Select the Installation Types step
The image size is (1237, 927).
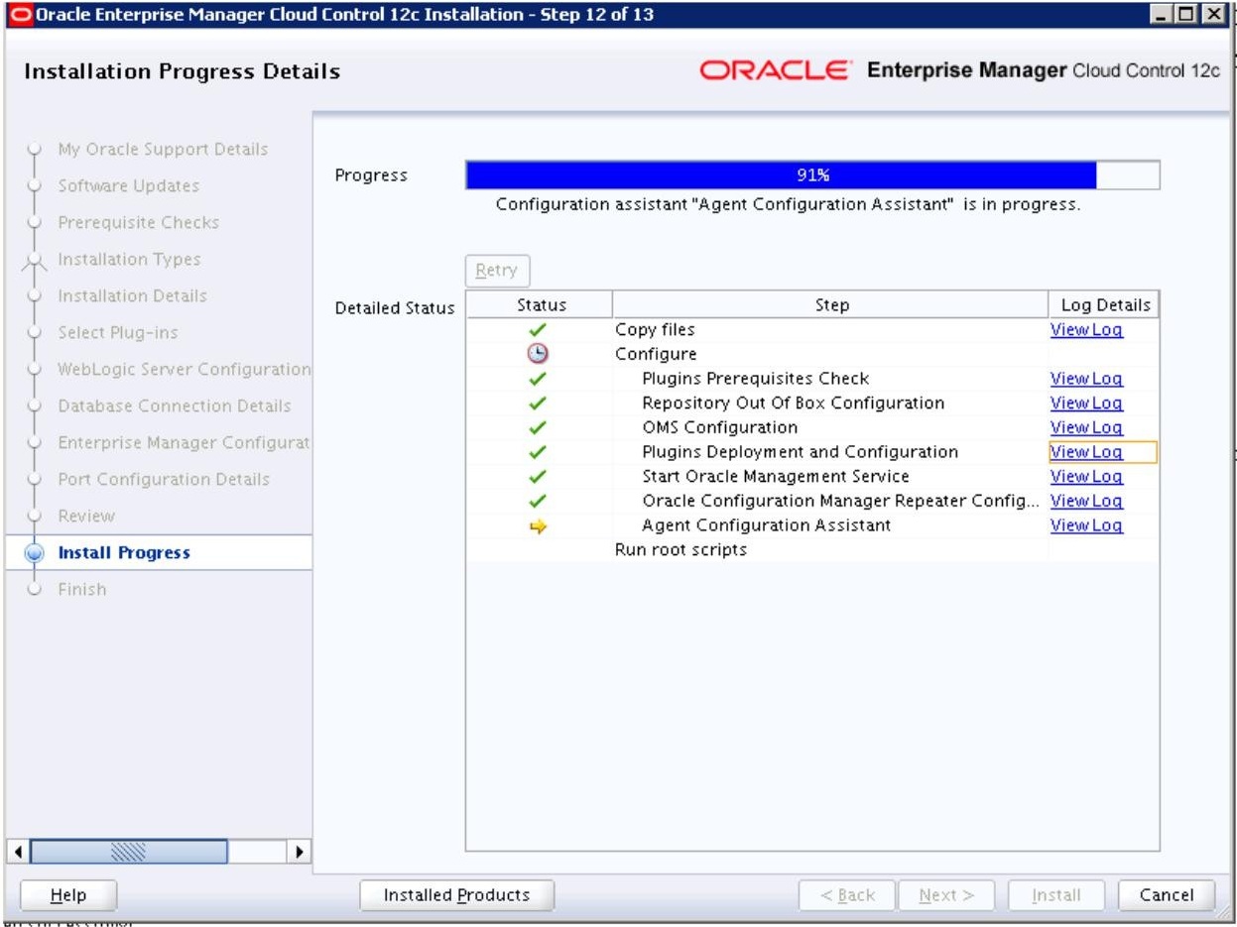coord(129,260)
